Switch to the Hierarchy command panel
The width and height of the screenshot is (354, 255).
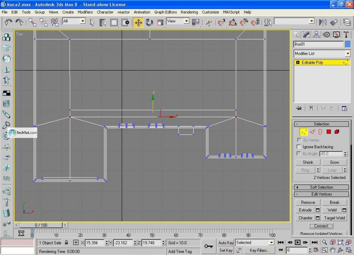point(316,35)
